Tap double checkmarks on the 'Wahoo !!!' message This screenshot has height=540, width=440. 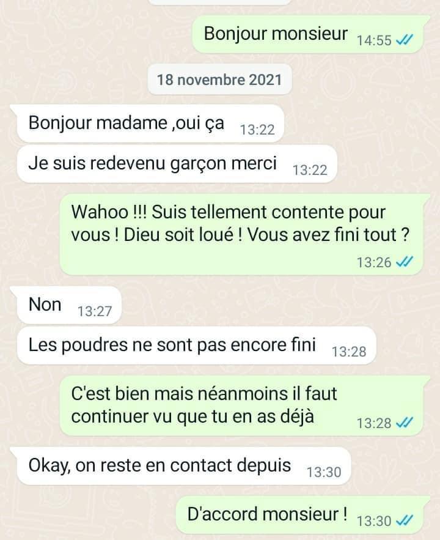pyautogui.click(x=404, y=262)
